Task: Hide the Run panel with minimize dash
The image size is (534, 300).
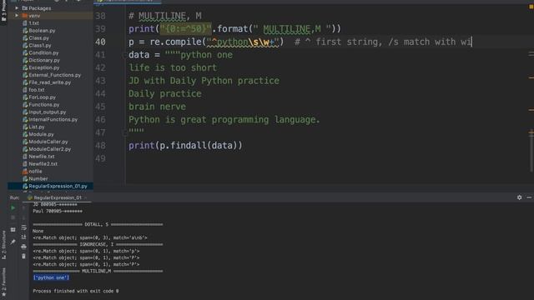Action: 529,197
